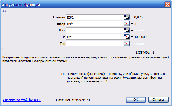Click the Тип argument label
This screenshot has width=172, height=106.
[x=62, y=44]
